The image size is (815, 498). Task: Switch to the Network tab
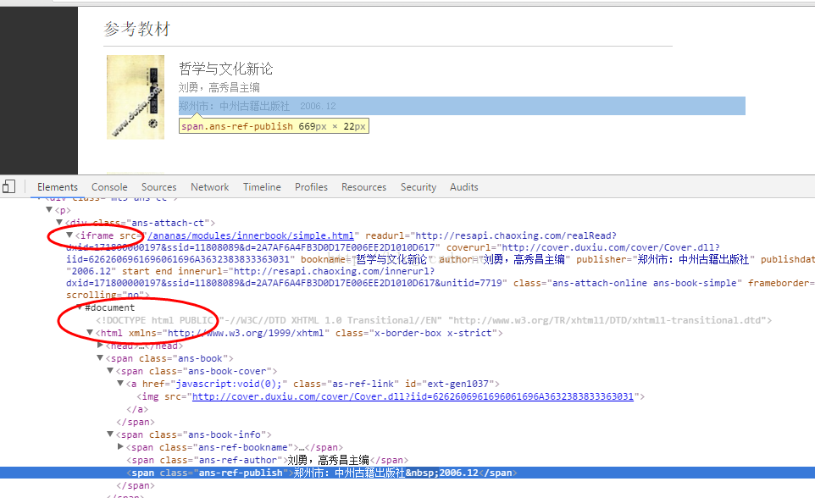tap(209, 187)
